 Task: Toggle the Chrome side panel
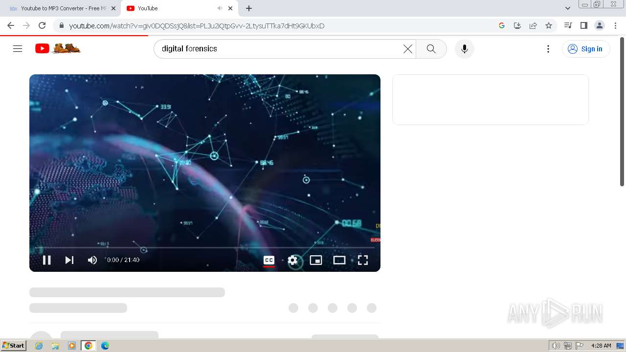tap(583, 25)
